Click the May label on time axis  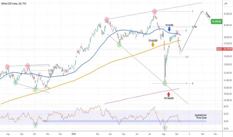[124, 134]
